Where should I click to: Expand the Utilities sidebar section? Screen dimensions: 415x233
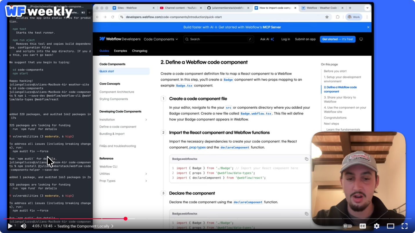click(x=123, y=174)
